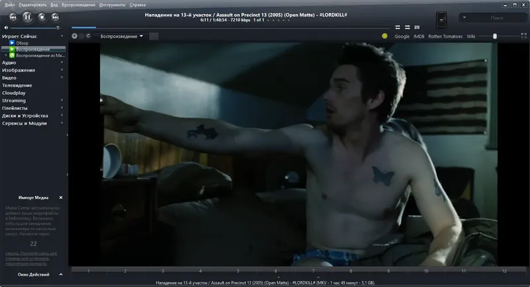Click the thumbnail size slider handle

click(x=495, y=36)
